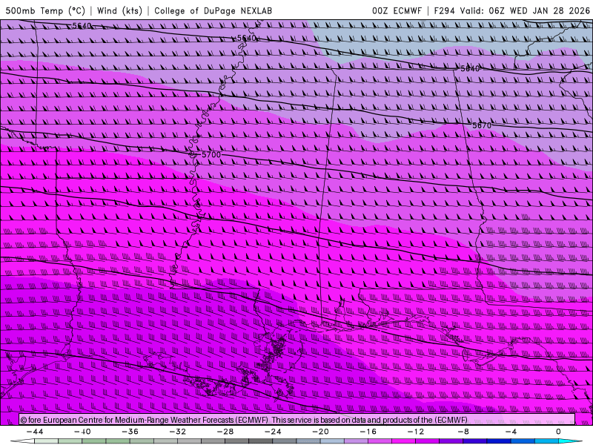
Task: Click the -4 color scale label
Action: [511, 432]
